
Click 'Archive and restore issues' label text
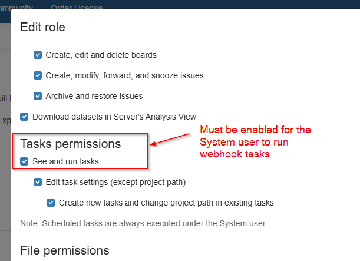[x=94, y=95]
